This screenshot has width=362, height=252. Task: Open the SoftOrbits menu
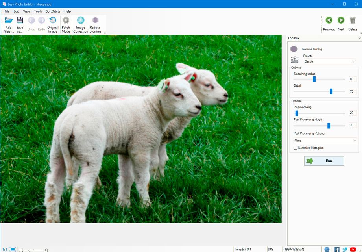pos(53,11)
